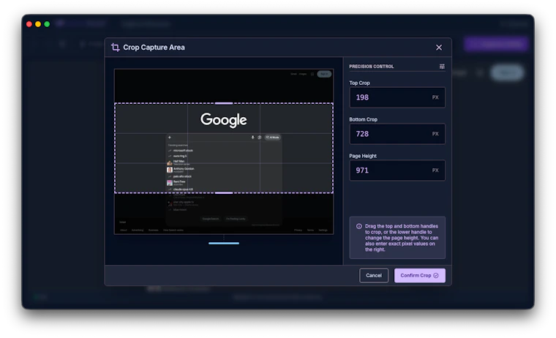Click the checkmark icon in Confirm Crop

pos(436,276)
